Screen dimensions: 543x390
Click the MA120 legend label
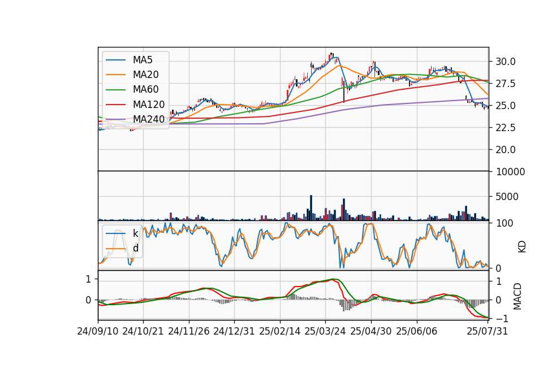pyautogui.click(x=149, y=105)
